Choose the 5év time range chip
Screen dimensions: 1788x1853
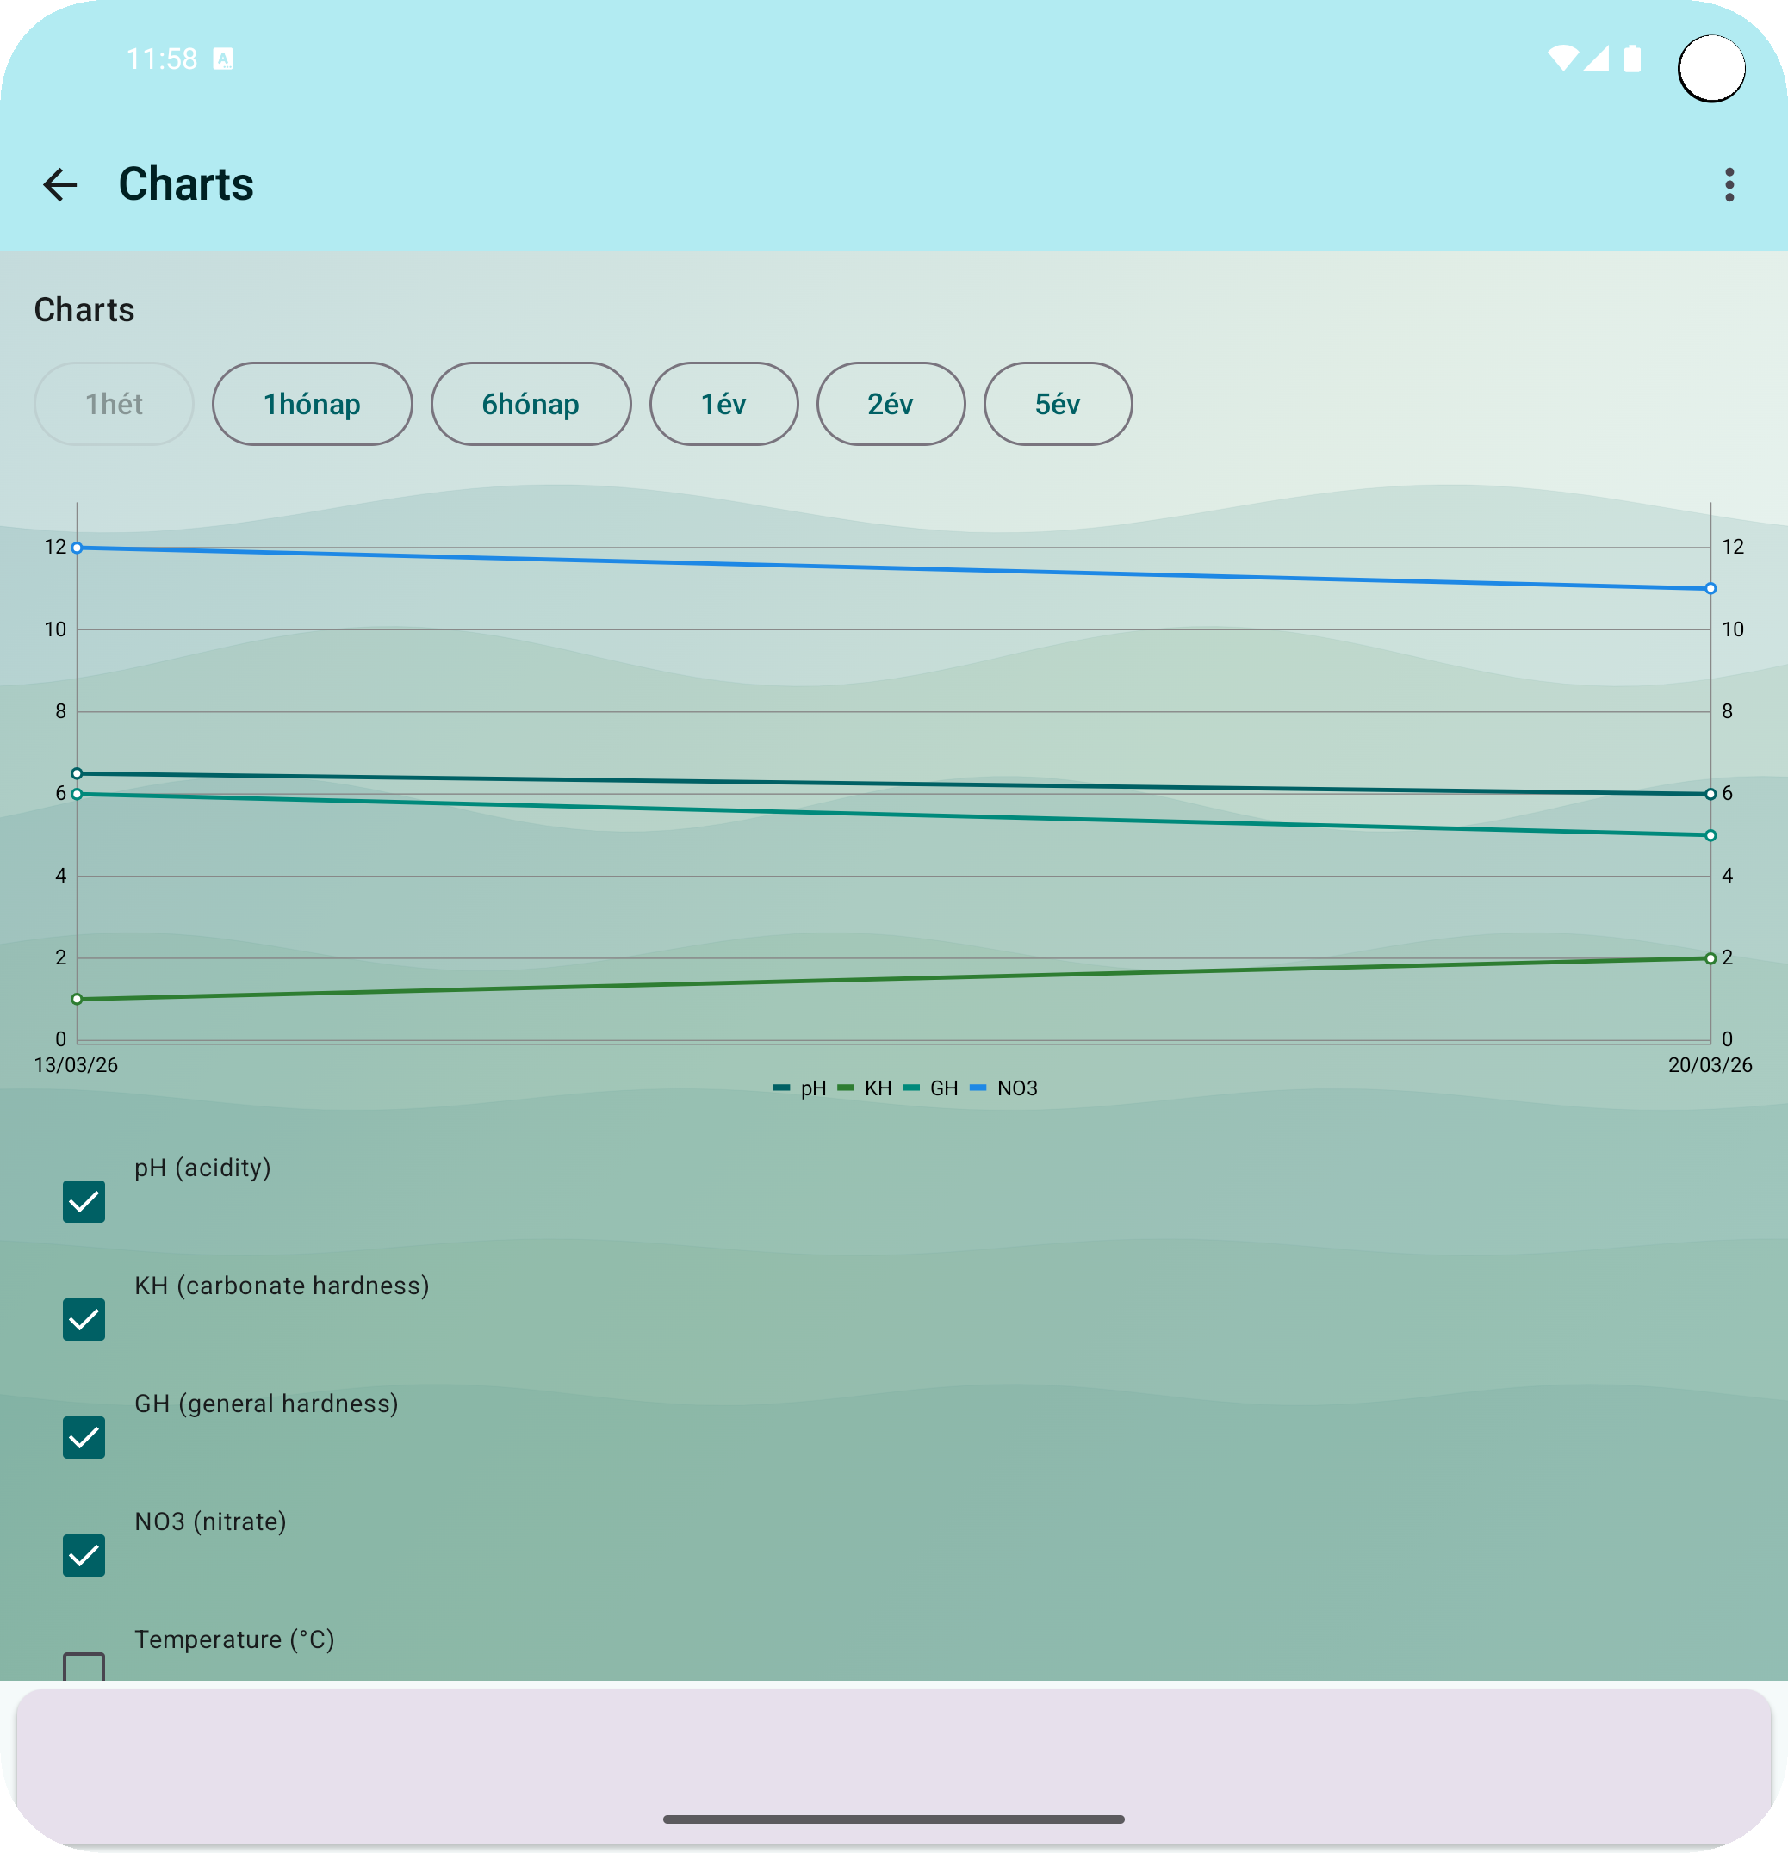[1057, 405]
